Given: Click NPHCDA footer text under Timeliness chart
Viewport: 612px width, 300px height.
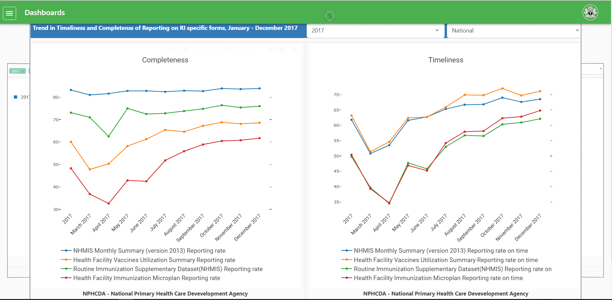Looking at the screenshot, I should click(x=445, y=294).
